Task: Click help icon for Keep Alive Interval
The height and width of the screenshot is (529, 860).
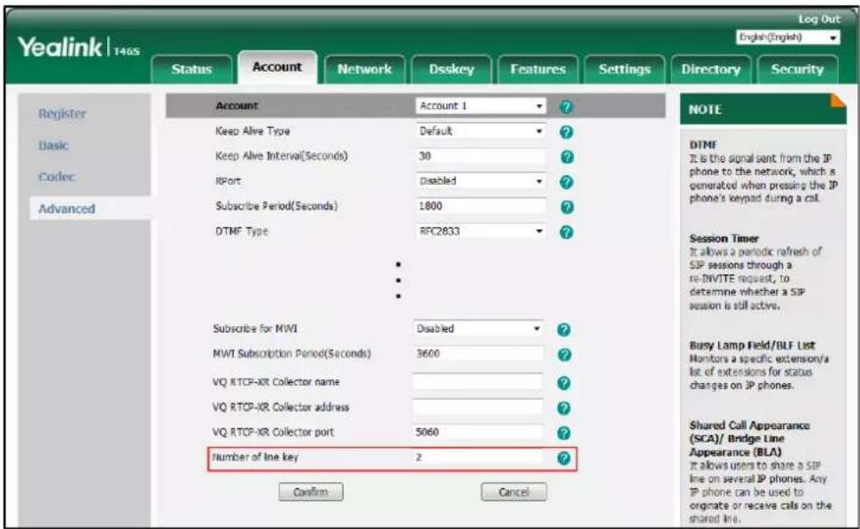Action: coord(567,157)
